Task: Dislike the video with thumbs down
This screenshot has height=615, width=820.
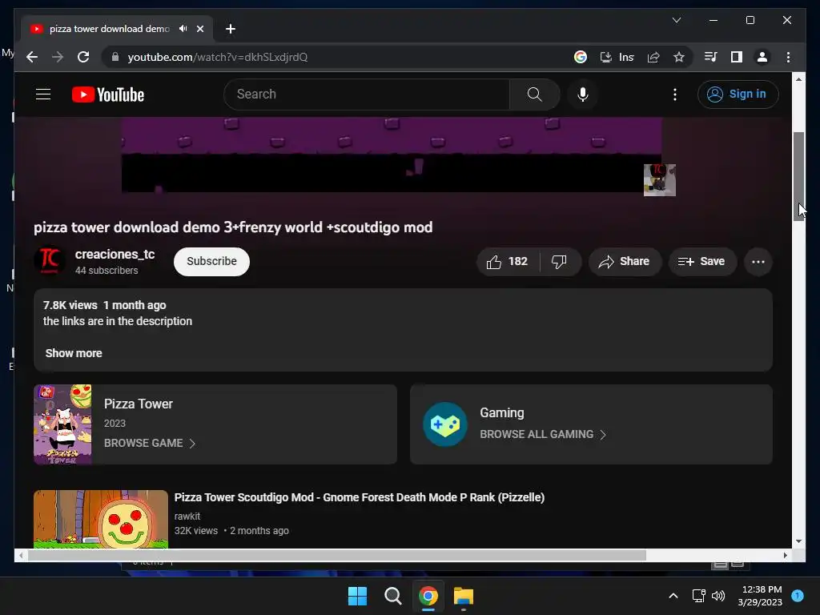Action: point(559,262)
